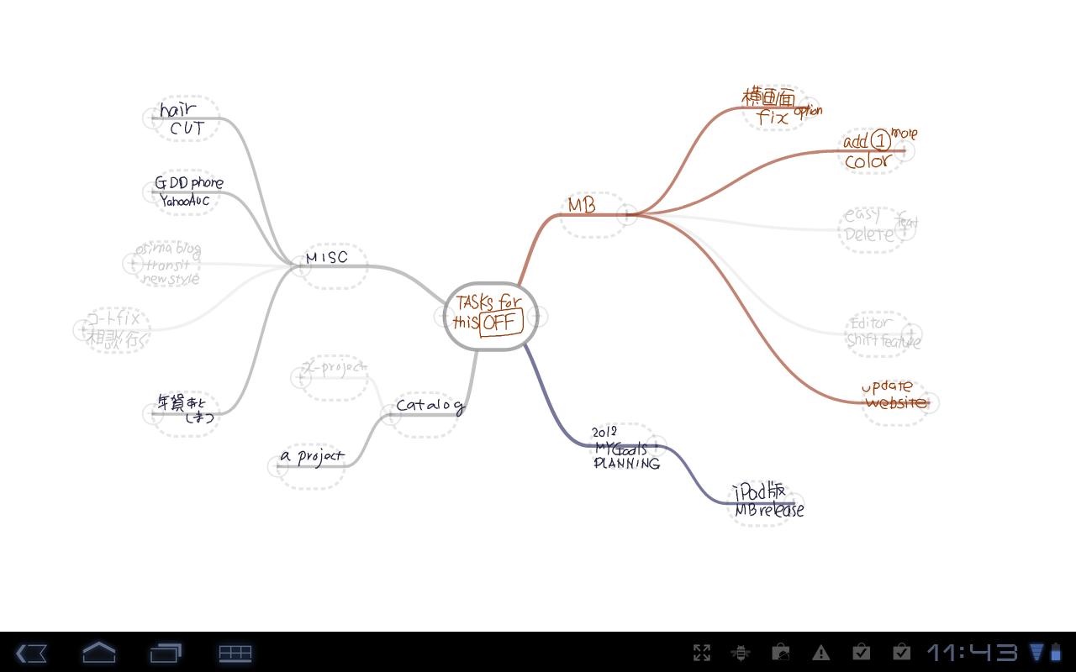This screenshot has width=1076, height=672.
Task: Open the app menu grid icon
Action: [235, 653]
